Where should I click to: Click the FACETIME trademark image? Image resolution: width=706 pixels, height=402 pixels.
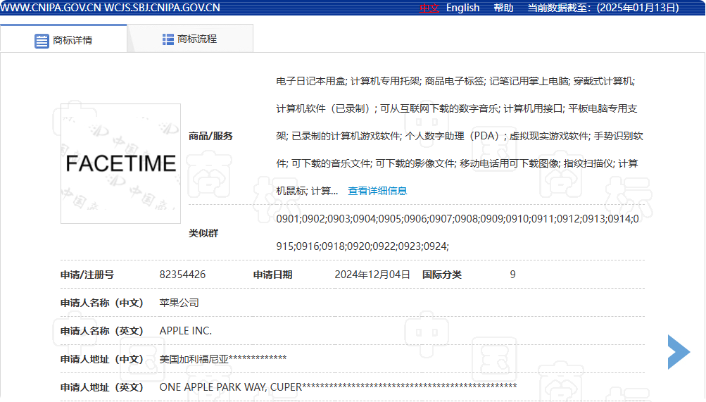tap(120, 163)
